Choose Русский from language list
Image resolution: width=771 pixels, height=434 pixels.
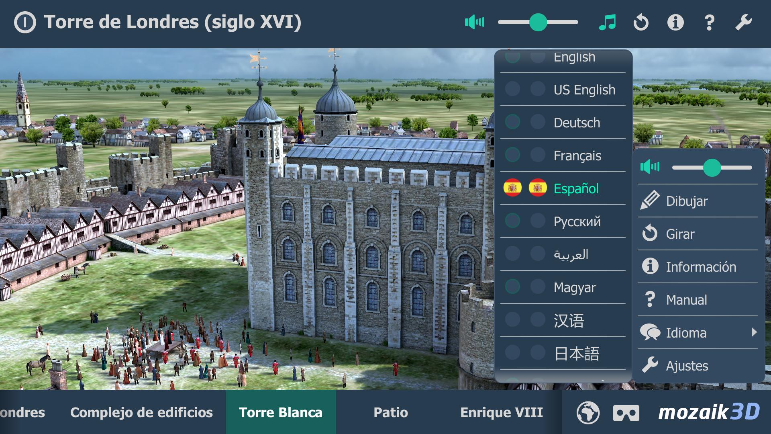[577, 221]
